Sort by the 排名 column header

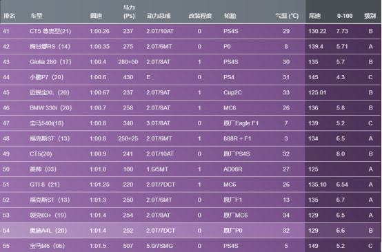10,16
